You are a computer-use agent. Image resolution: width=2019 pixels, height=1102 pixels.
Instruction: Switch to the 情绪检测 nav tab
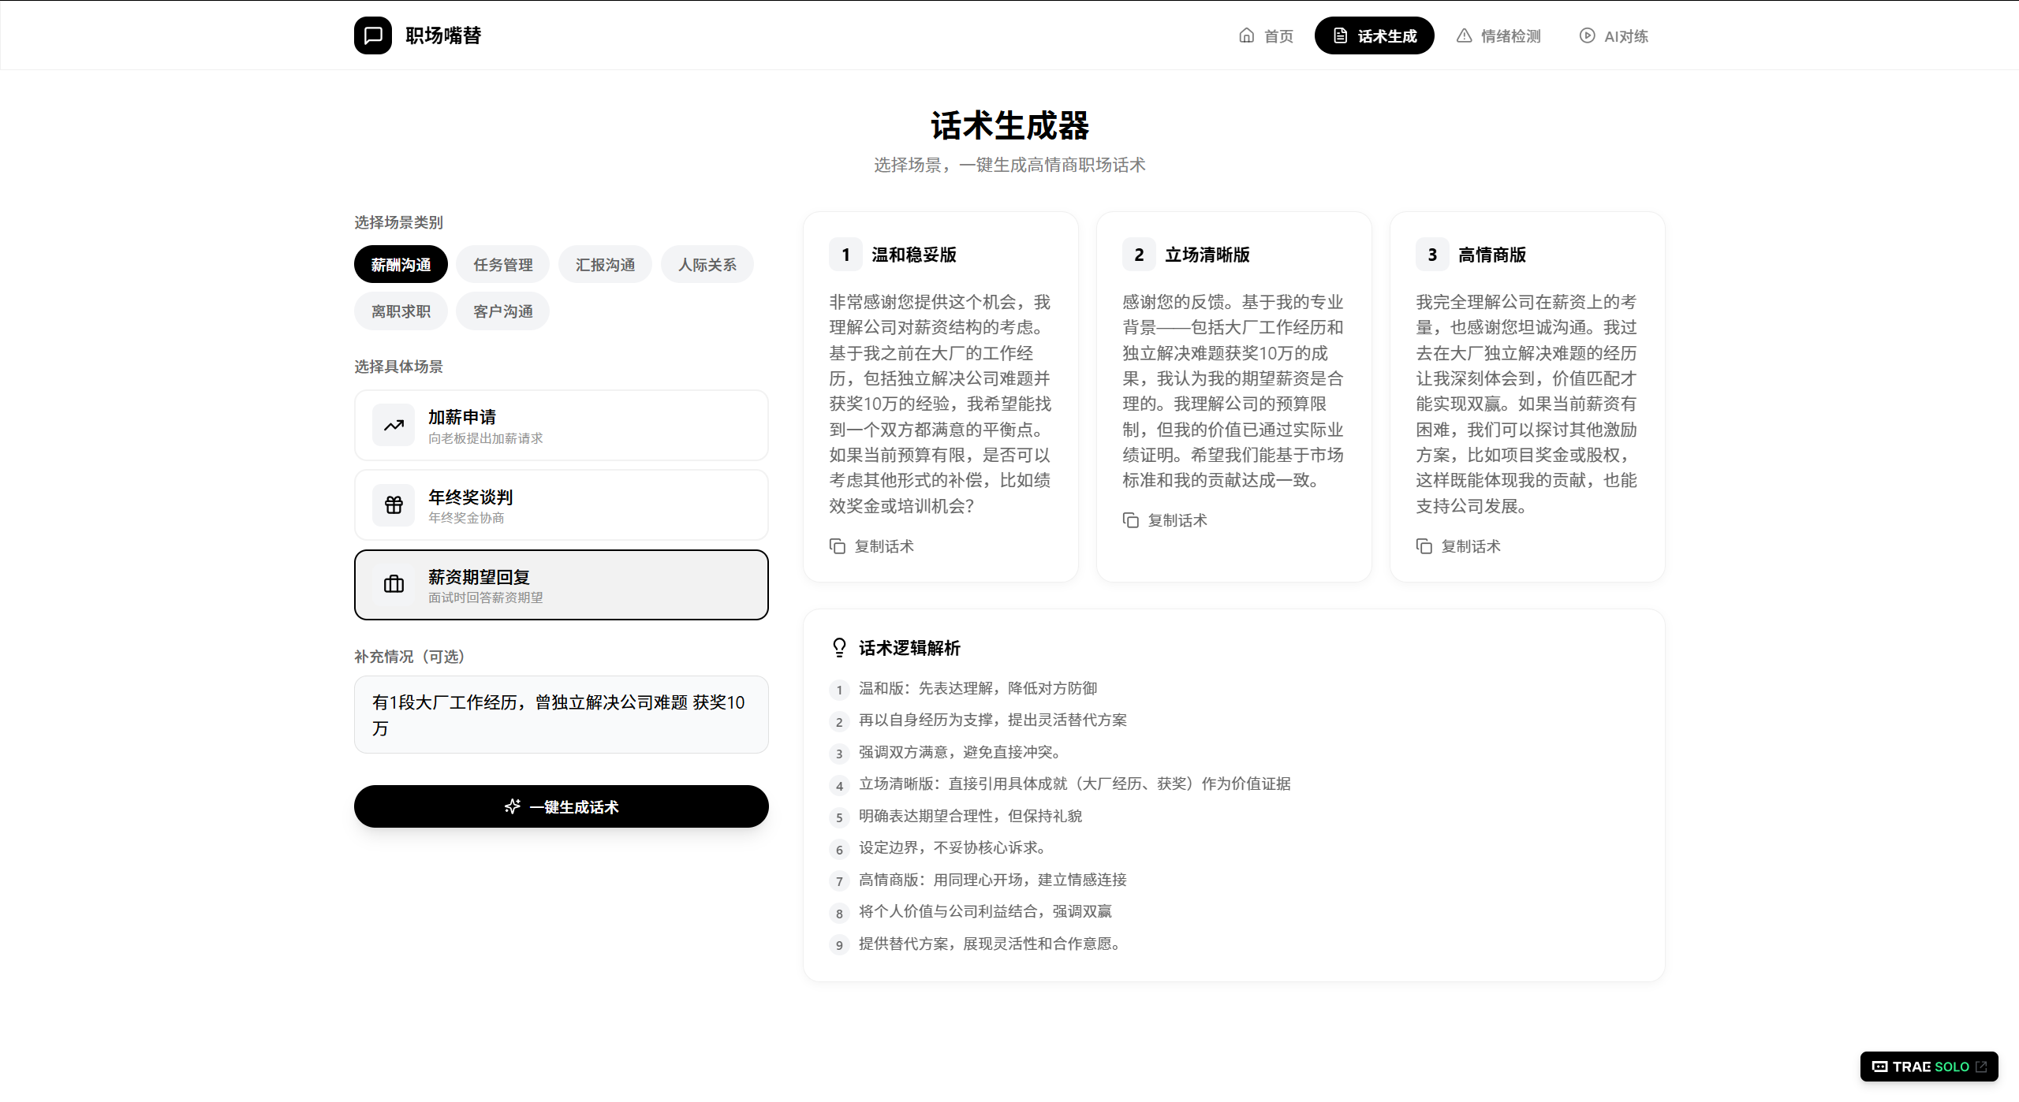(x=1498, y=36)
